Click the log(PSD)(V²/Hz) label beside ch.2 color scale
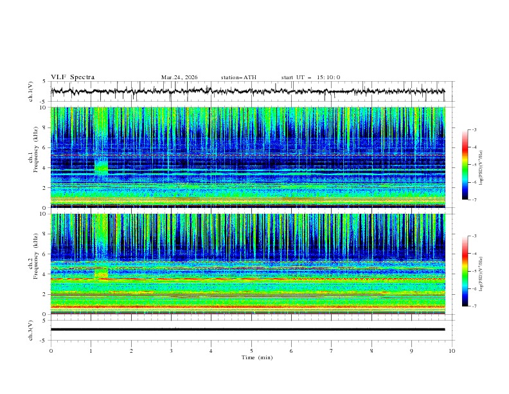The width and height of the screenshot is (509, 394). coord(481,274)
